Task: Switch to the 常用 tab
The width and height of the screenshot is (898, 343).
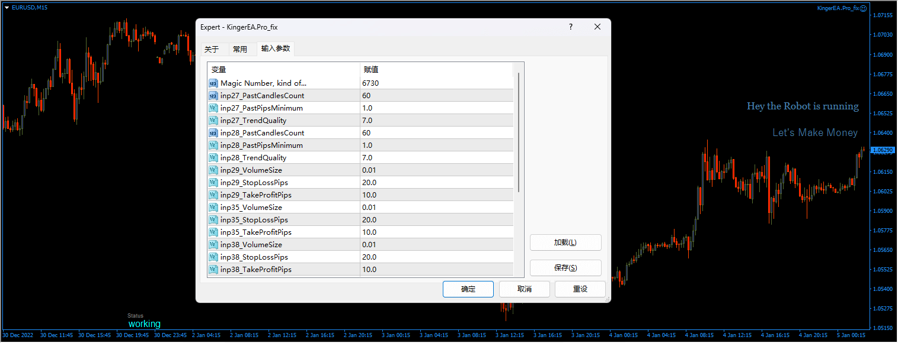Action: click(240, 49)
